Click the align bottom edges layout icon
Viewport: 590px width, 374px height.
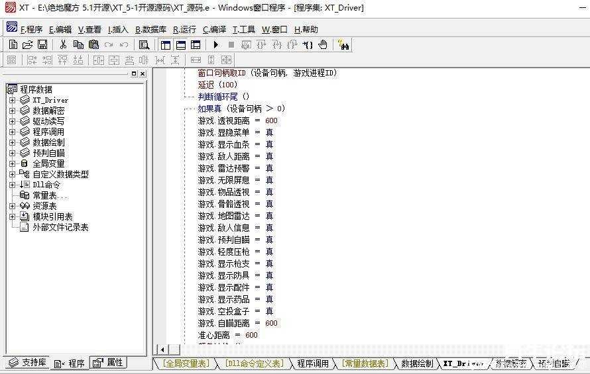pos(78,60)
